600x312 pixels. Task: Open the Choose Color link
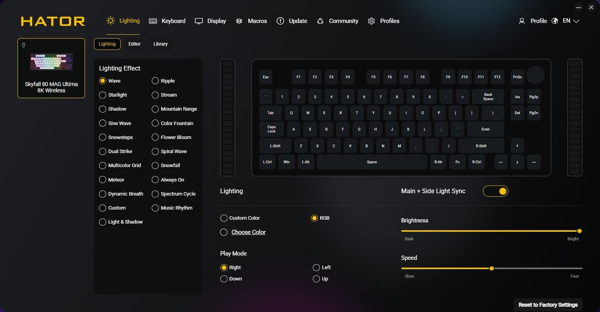coord(249,232)
